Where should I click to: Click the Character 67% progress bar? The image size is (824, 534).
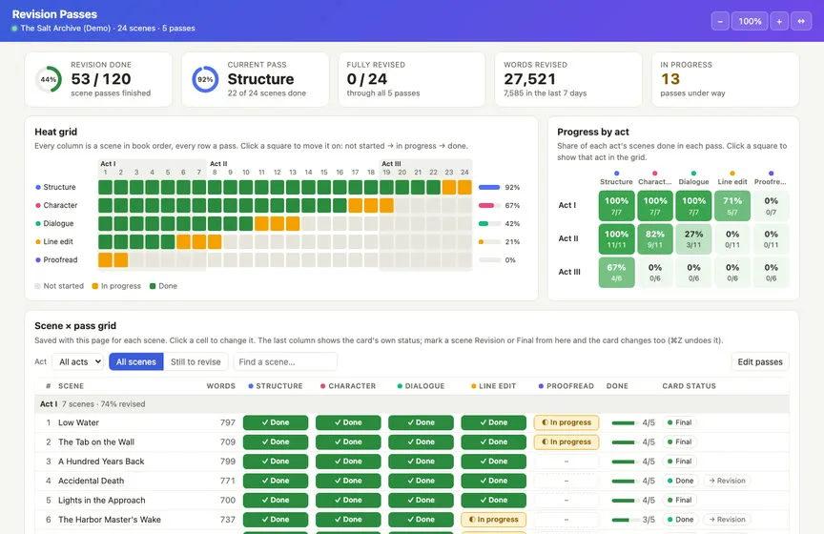pyautogui.click(x=489, y=206)
